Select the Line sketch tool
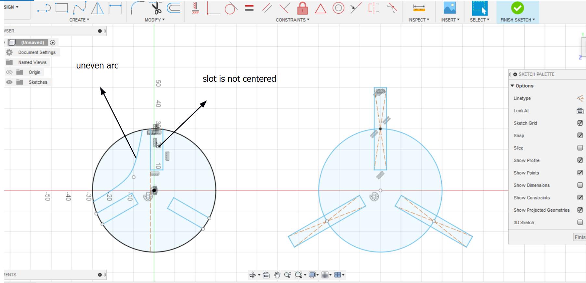 click(44, 8)
